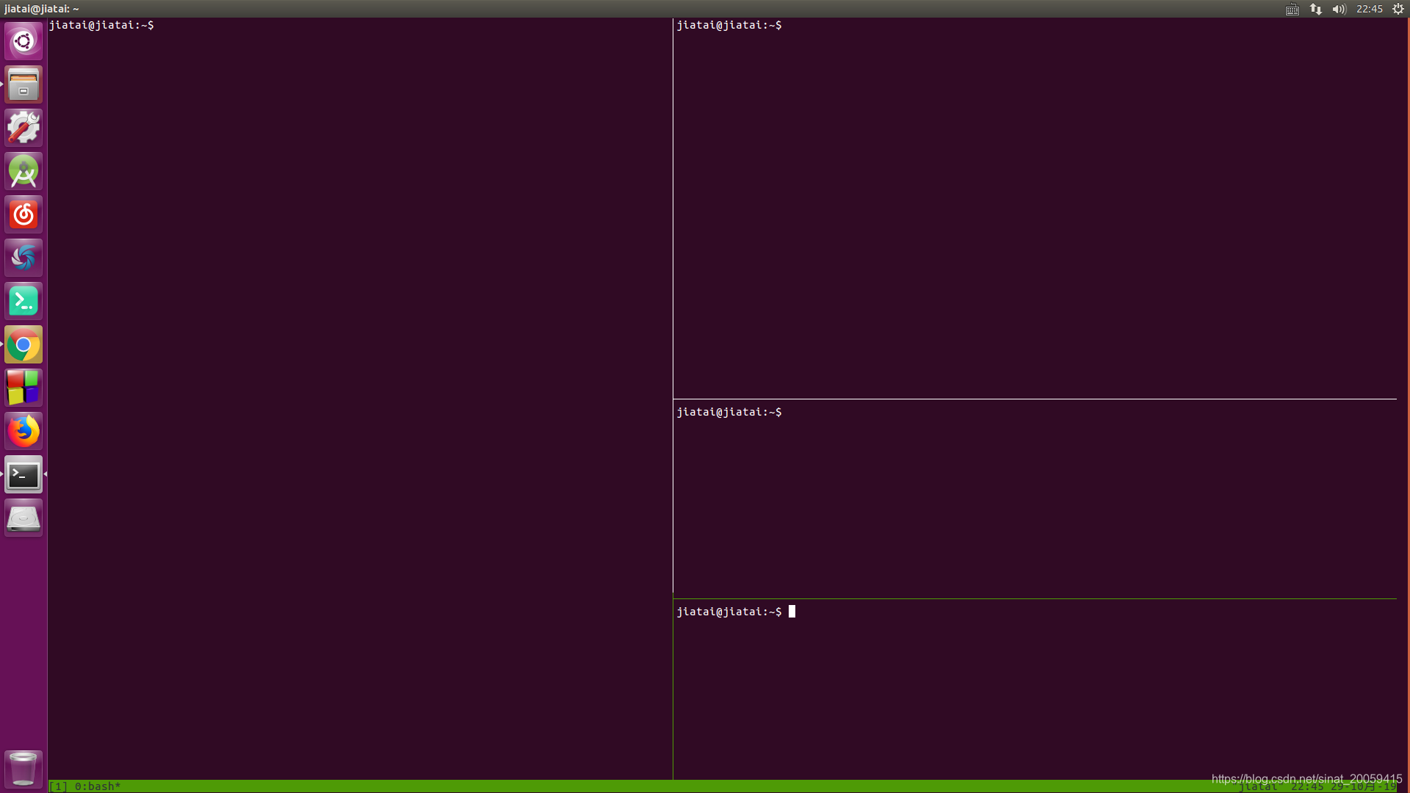
Task: Open the colorful four-squares app icon
Action: [x=23, y=388]
